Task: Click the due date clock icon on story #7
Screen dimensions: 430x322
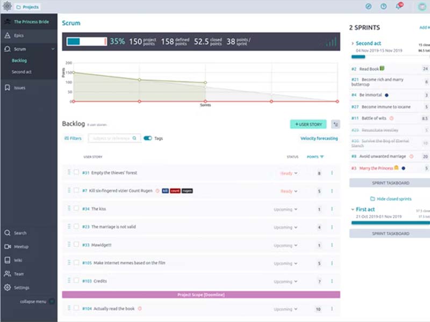Action: pos(157,191)
